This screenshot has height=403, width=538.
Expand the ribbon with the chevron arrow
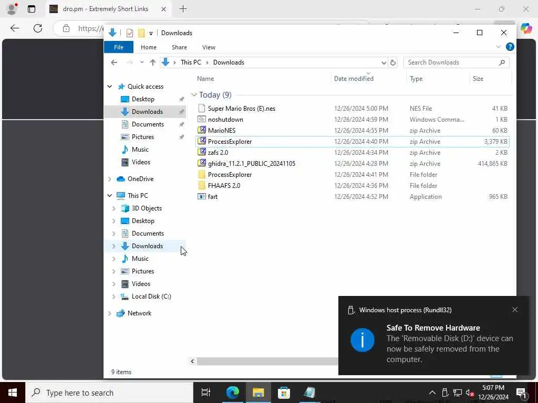point(498,47)
